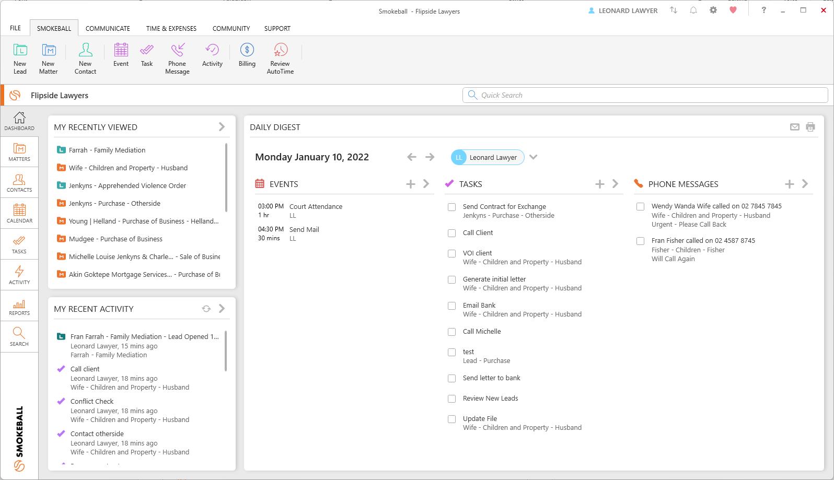Expand the Tasks section chevron
This screenshot has height=480, width=834.
pyautogui.click(x=616, y=184)
